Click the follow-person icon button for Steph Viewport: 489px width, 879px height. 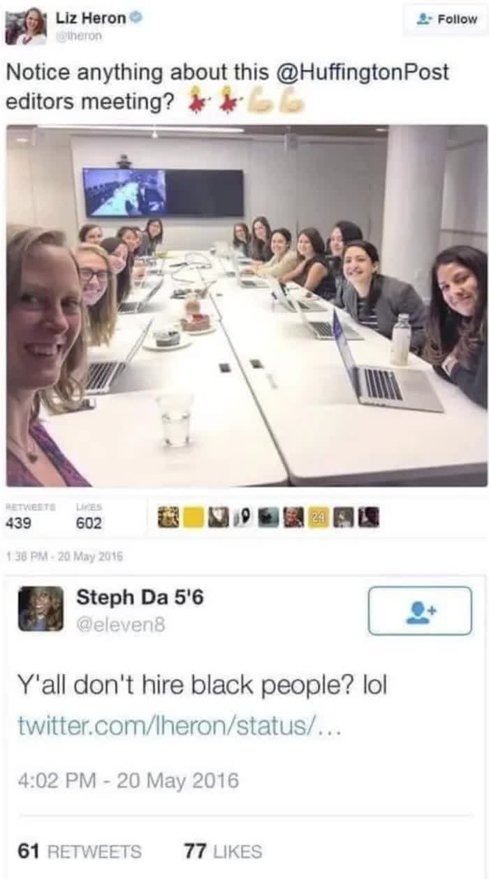click(420, 611)
